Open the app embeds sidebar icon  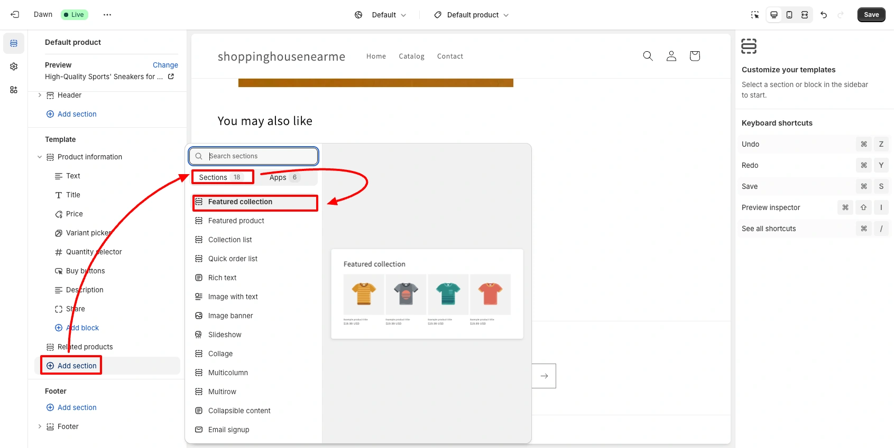point(14,90)
